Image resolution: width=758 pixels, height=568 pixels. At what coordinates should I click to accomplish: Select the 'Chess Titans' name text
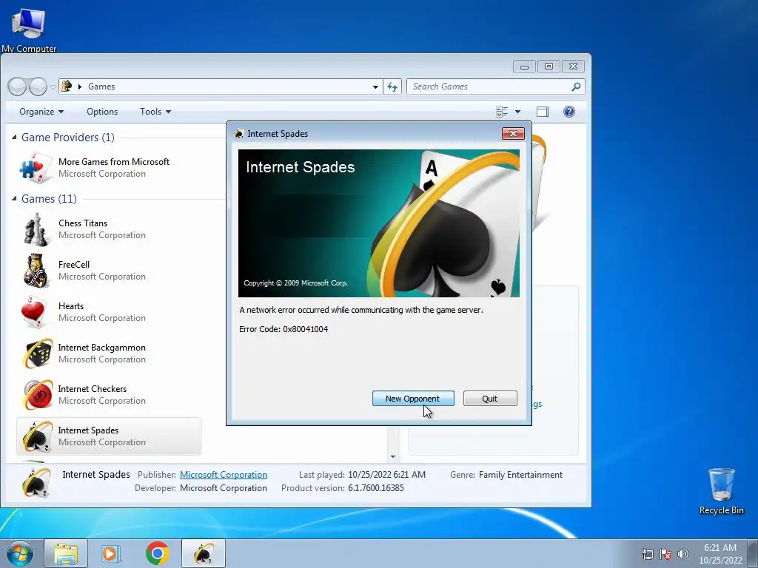pos(83,223)
